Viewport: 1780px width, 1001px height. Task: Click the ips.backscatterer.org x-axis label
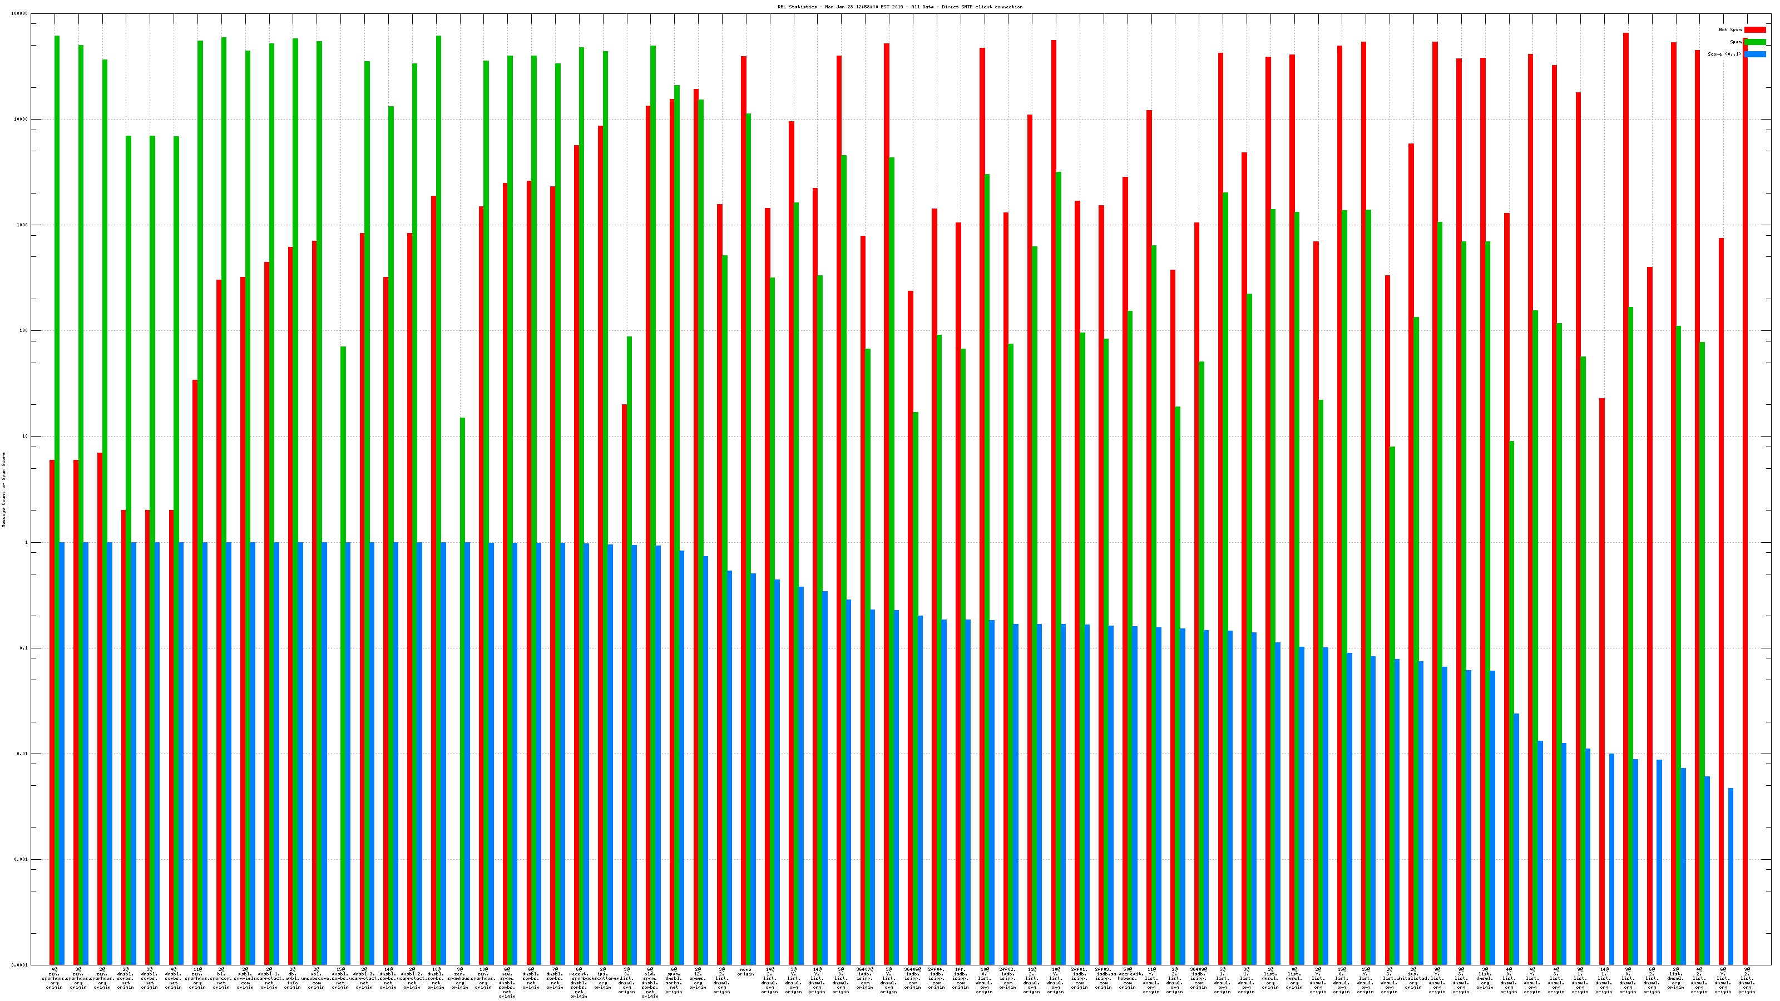(602, 978)
